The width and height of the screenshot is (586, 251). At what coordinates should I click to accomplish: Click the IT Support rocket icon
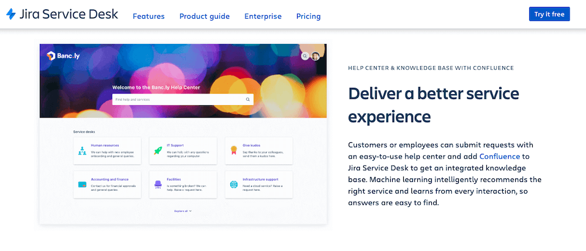coord(158,150)
